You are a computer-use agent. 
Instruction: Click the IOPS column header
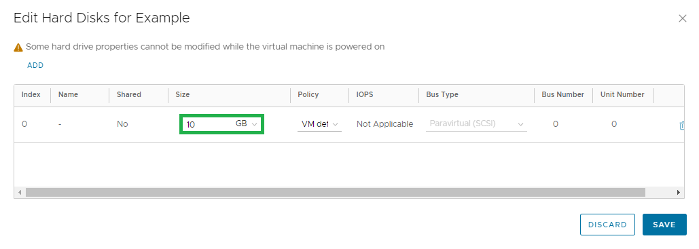(365, 94)
